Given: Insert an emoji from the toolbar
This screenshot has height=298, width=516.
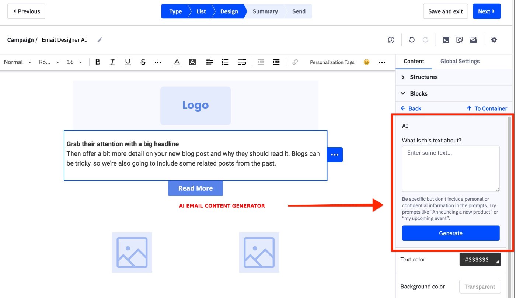Looking at the screenshot, I should click(x=366, y=62).
